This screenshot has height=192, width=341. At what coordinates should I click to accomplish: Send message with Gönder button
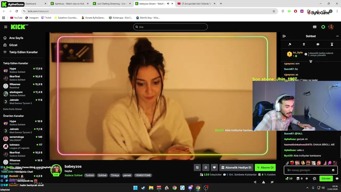pyautogui.click(x=326, y=179)
